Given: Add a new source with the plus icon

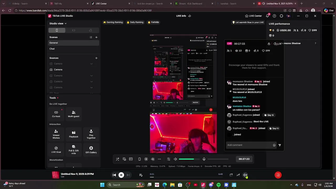Looking at the screenshot, I should click(x=96, y=58).
